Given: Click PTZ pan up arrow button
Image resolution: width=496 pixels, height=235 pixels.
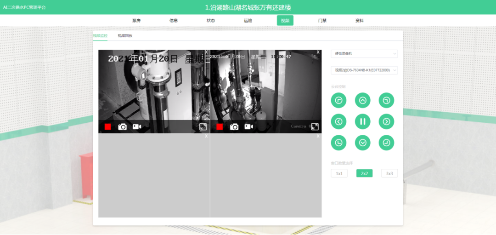Looking at the screenshot, I should click(363, 100).
